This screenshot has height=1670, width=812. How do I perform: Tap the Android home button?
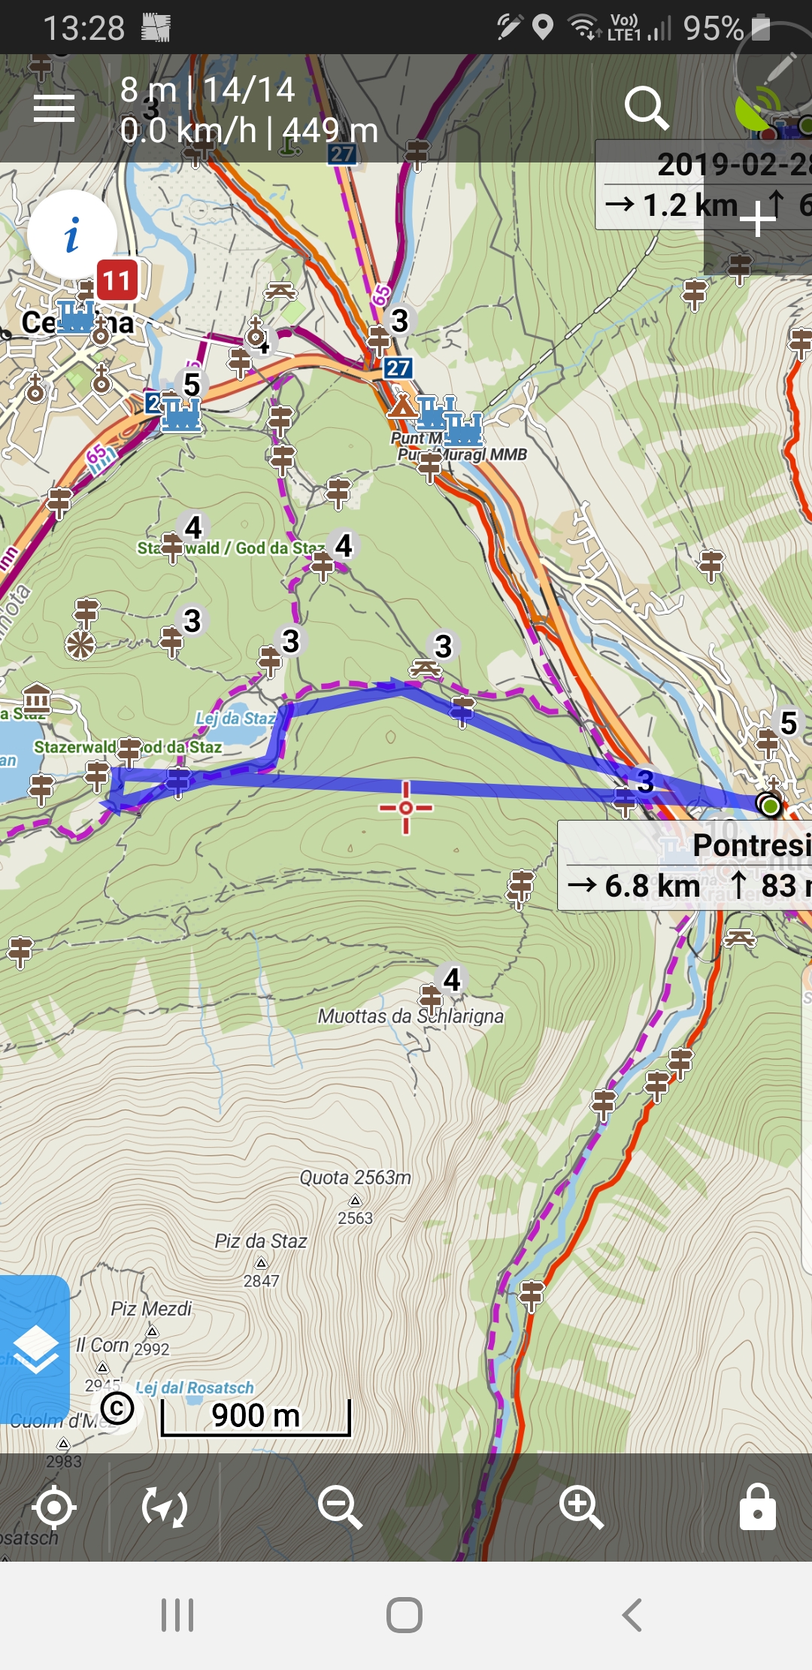404,1615
